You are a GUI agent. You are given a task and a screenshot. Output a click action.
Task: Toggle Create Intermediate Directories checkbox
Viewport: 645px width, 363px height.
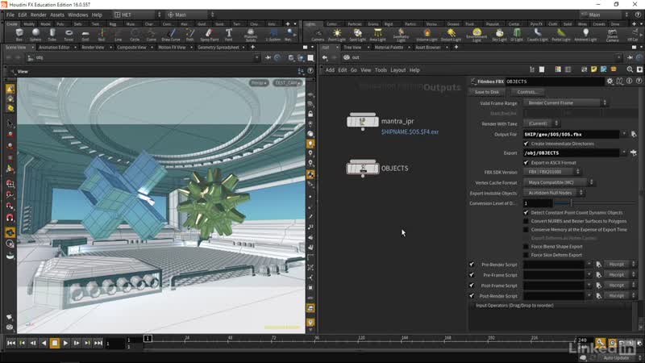[526, 144]
